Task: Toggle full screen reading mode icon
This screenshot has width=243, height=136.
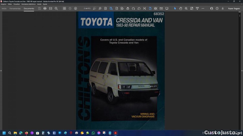Action: pyautogui.click(x=167, y=8)
